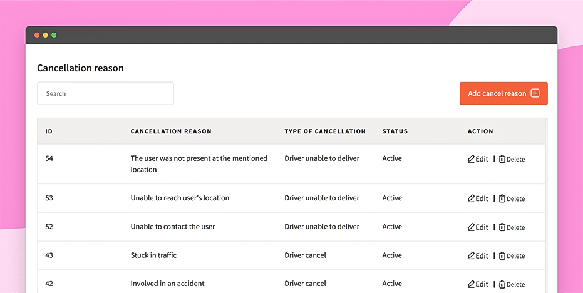Click the green maximize window dot
Viewport: 583px width, 293px height.
tap(54, 35)
